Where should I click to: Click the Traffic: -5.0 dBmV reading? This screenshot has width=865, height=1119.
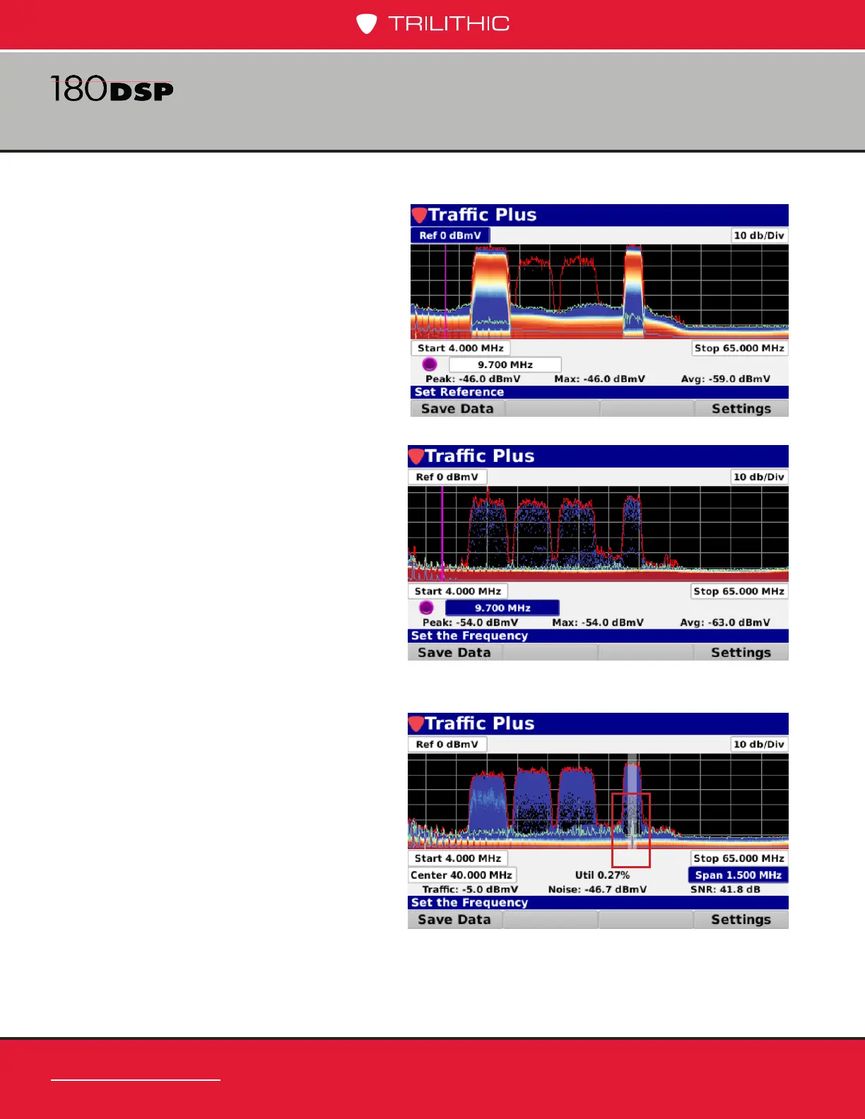(470, 889)
